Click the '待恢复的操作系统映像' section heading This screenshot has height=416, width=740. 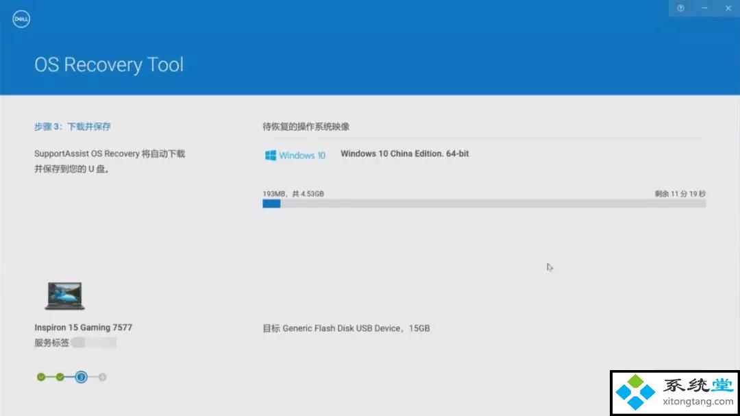pyautogui.click(x=306, y=127)
